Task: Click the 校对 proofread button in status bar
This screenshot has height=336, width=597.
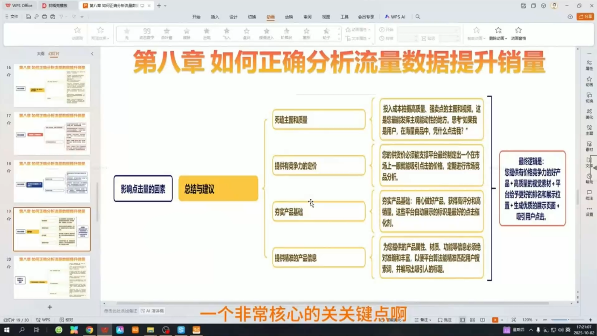Action: pos(67,320)
